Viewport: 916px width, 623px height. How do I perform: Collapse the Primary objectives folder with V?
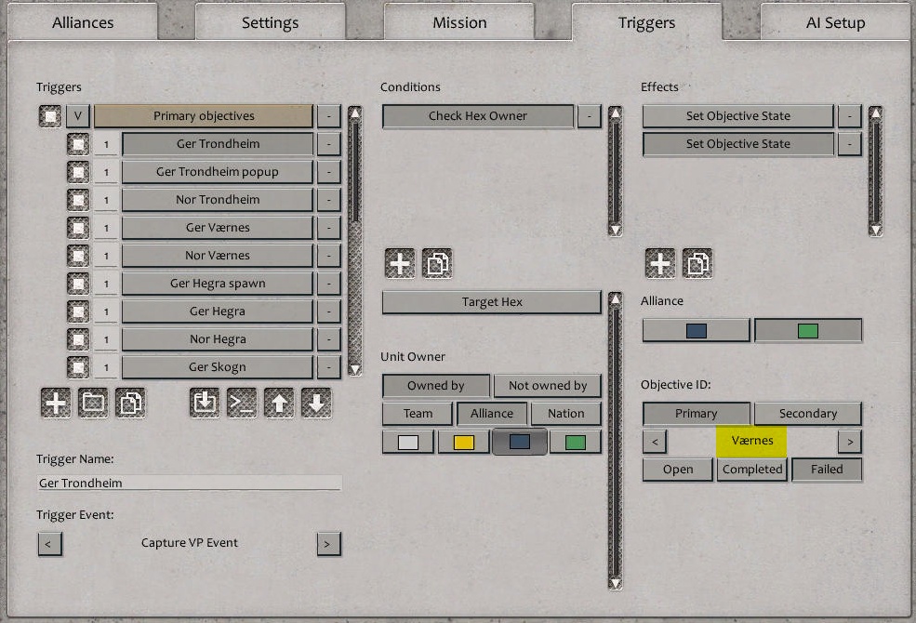coord(78,116)
